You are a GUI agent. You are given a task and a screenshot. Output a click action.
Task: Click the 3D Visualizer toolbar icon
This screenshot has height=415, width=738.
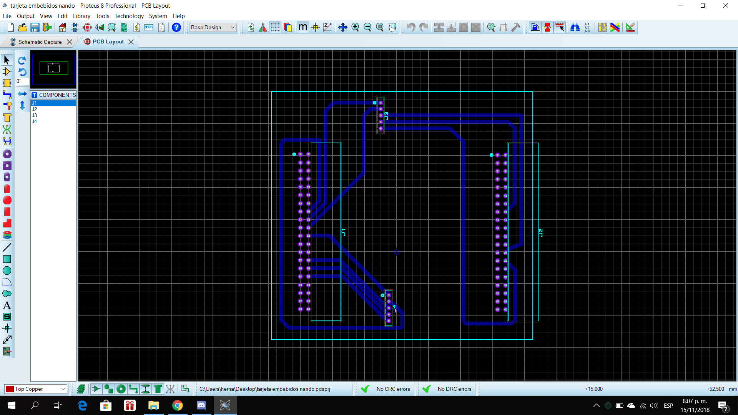click(x=100, y=27)
